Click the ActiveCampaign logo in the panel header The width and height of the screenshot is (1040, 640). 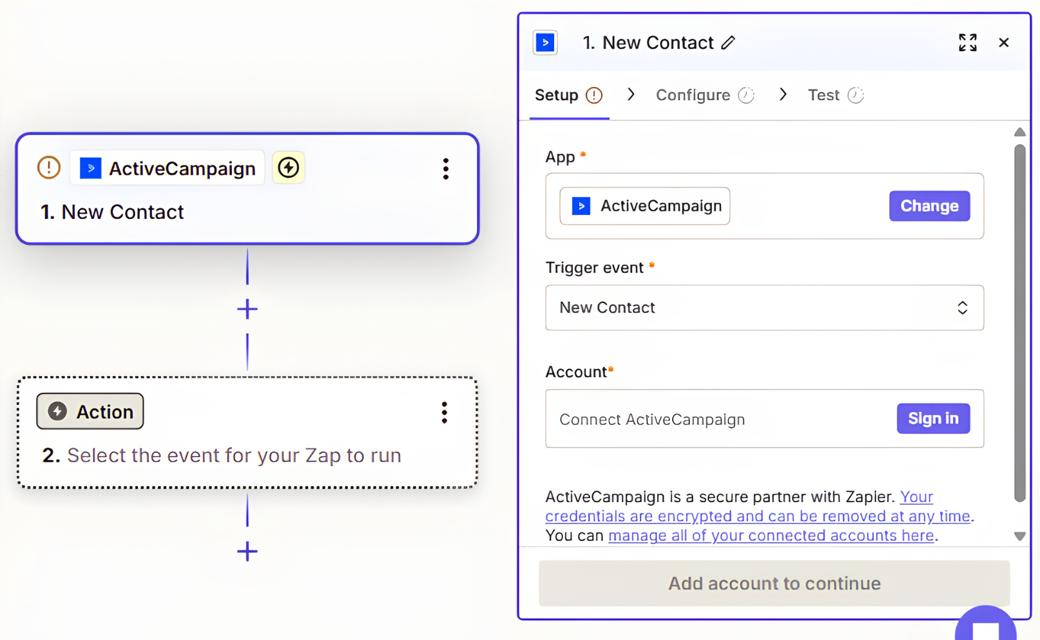tap(545, 42)
